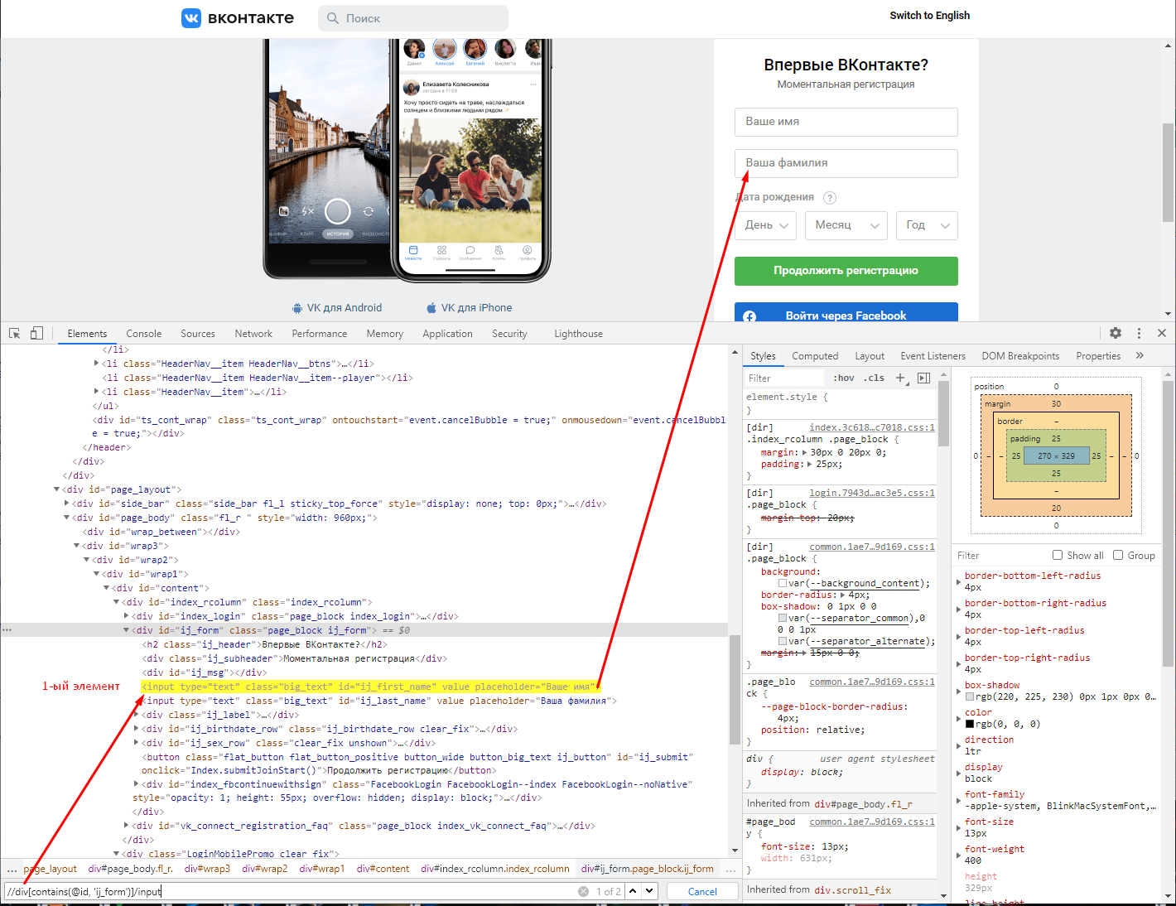Click the Android icon beside VK для Android

coord(297,308)
